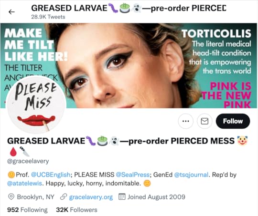Open the header banner image

[129, 66]
